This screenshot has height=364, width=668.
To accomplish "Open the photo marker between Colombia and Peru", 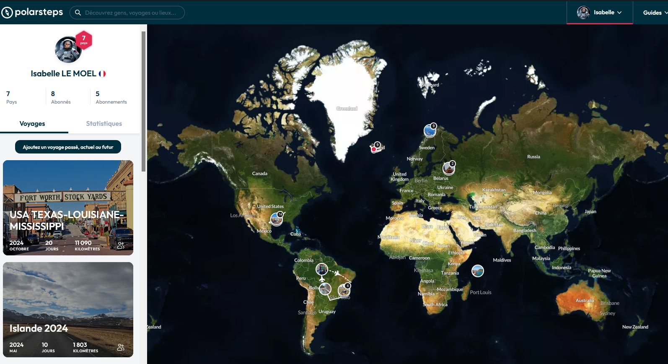I will coord(322,269).
